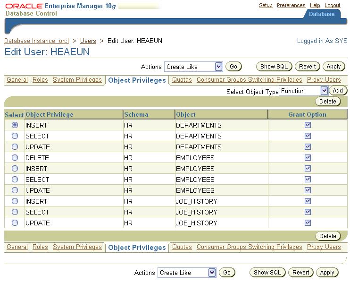
Task: Open the Logout link in header
Action: pyautogui.click(x=332, y=6)
